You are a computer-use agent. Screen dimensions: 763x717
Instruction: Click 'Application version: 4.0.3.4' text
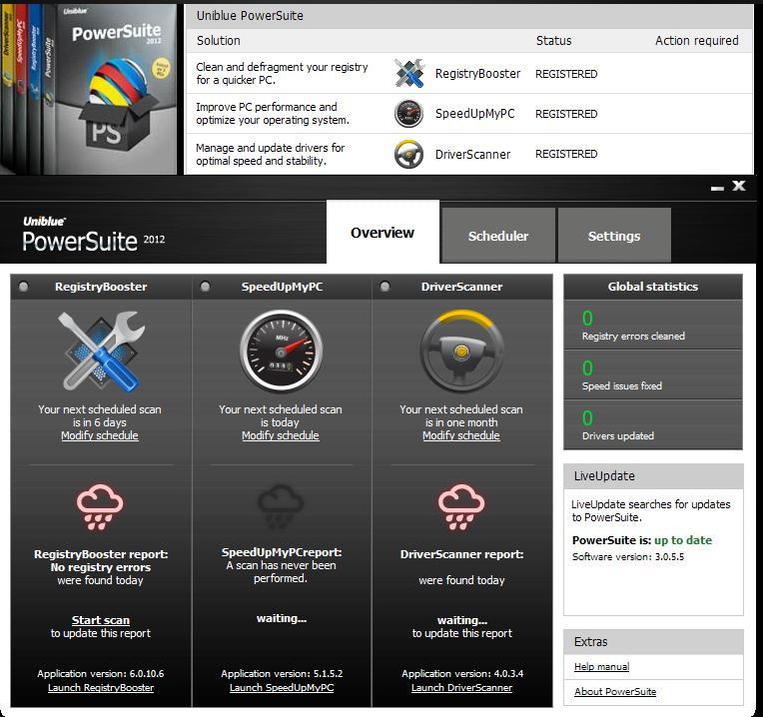click(462, 674)
